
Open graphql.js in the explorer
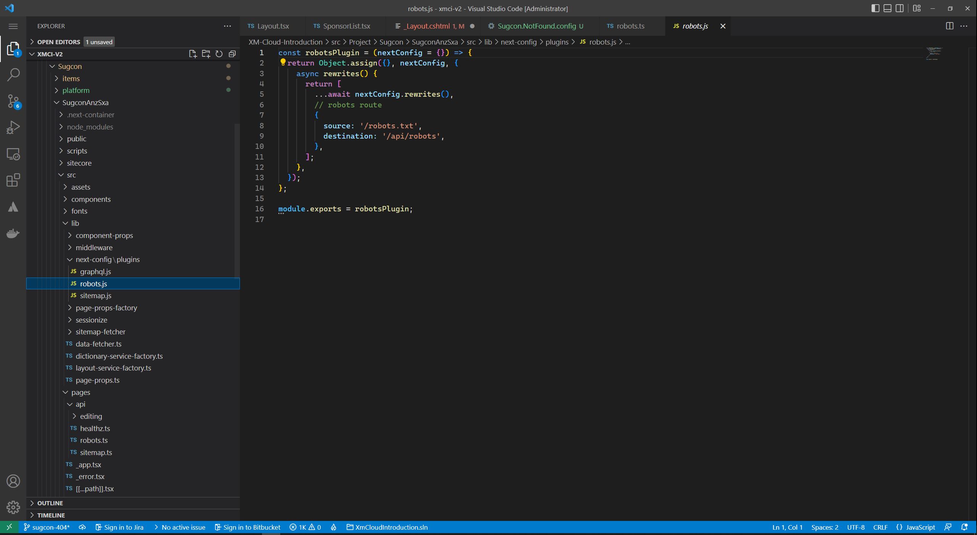[95, 271]
